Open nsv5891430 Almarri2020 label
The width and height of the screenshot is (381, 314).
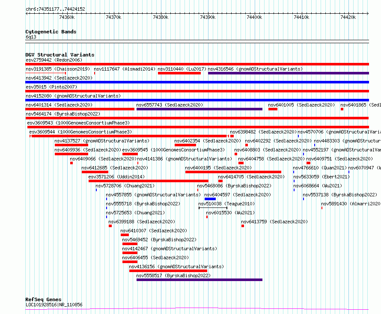click(351, 204)
